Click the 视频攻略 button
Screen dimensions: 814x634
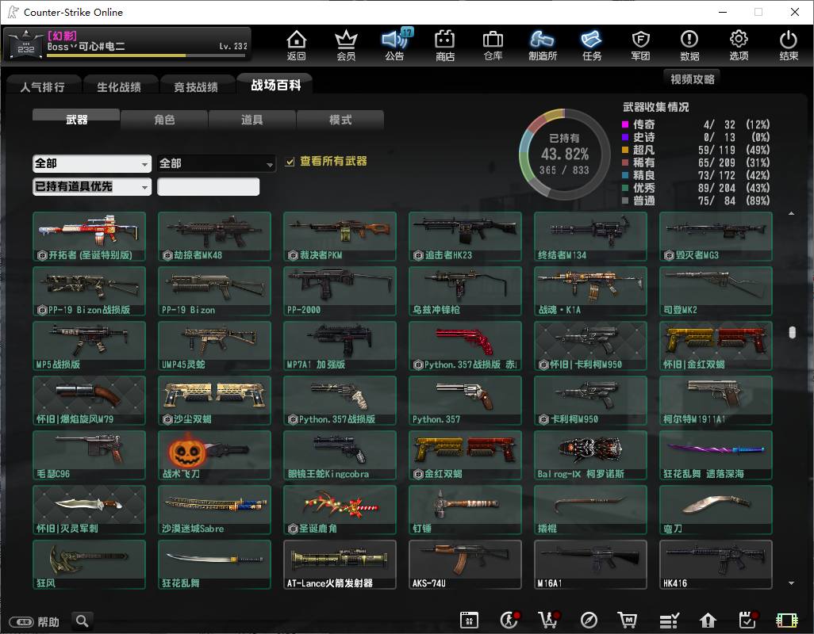692,78
